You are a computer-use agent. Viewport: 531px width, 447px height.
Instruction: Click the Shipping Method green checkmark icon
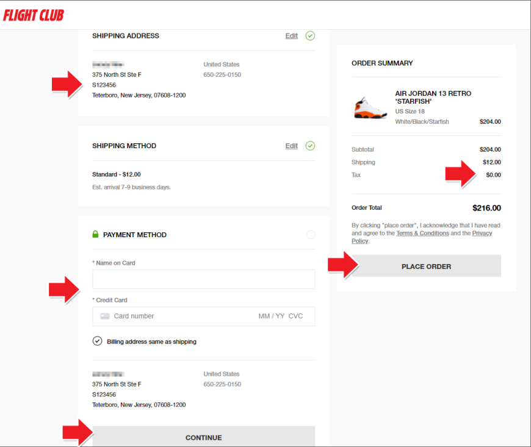(x=310, y=146)
